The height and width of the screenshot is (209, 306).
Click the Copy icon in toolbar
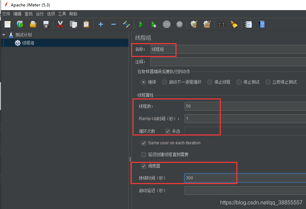[73, 24]
